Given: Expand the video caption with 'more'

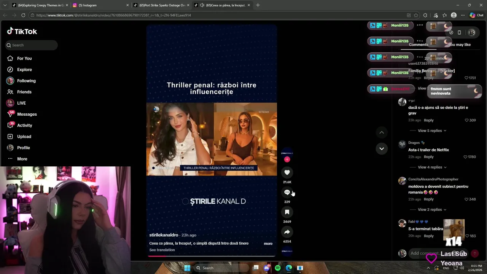Looking at the screenshot, I should click(x=268, y=244).
